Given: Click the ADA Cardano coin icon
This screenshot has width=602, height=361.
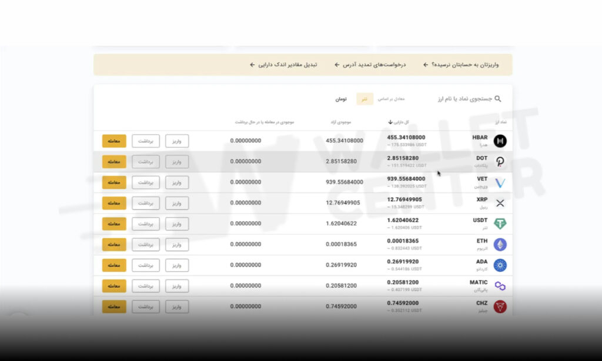Looking at the screenshot, I should click(x=500, y=265).
